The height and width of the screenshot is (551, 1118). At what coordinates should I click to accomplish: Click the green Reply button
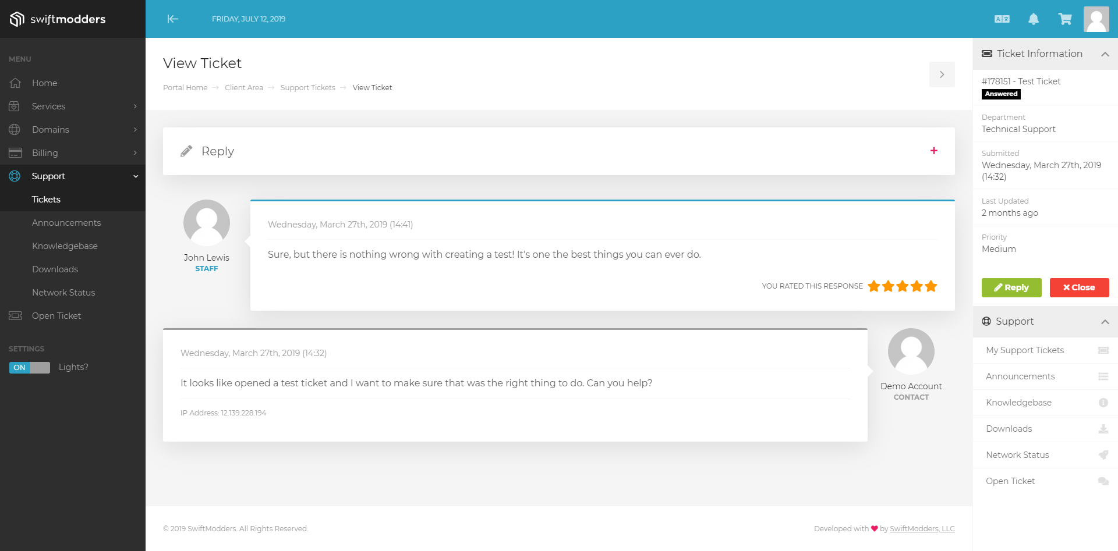click(1011, 287)
